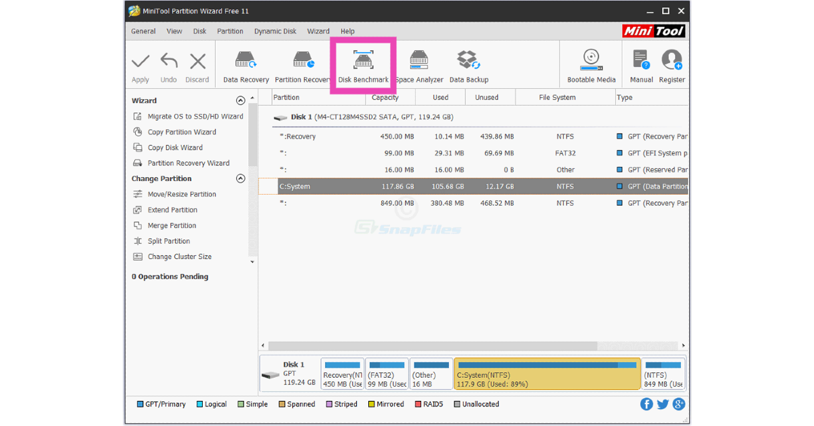Image resolution: width=814 pixels, height=426 pixels.
Task: Select Migrate OS to SSD/HD Wizard
Action: tap(195, 117)
